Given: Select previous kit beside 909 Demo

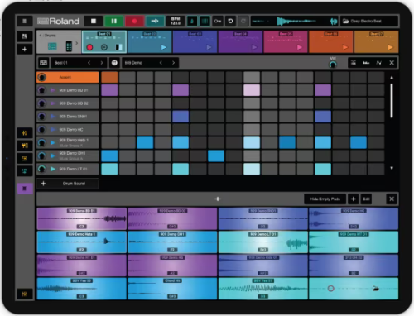Looking at the screenshot, I should tap(161, 63).
